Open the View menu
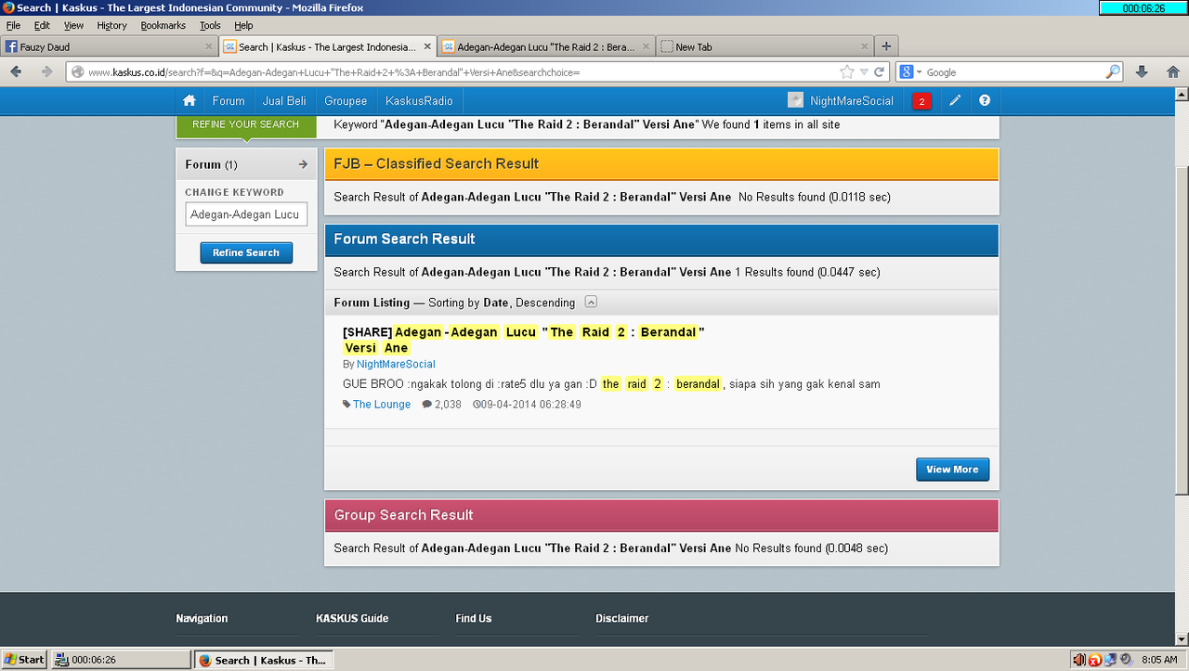This screenshot has height=671, width=1189. coord(73,25)
